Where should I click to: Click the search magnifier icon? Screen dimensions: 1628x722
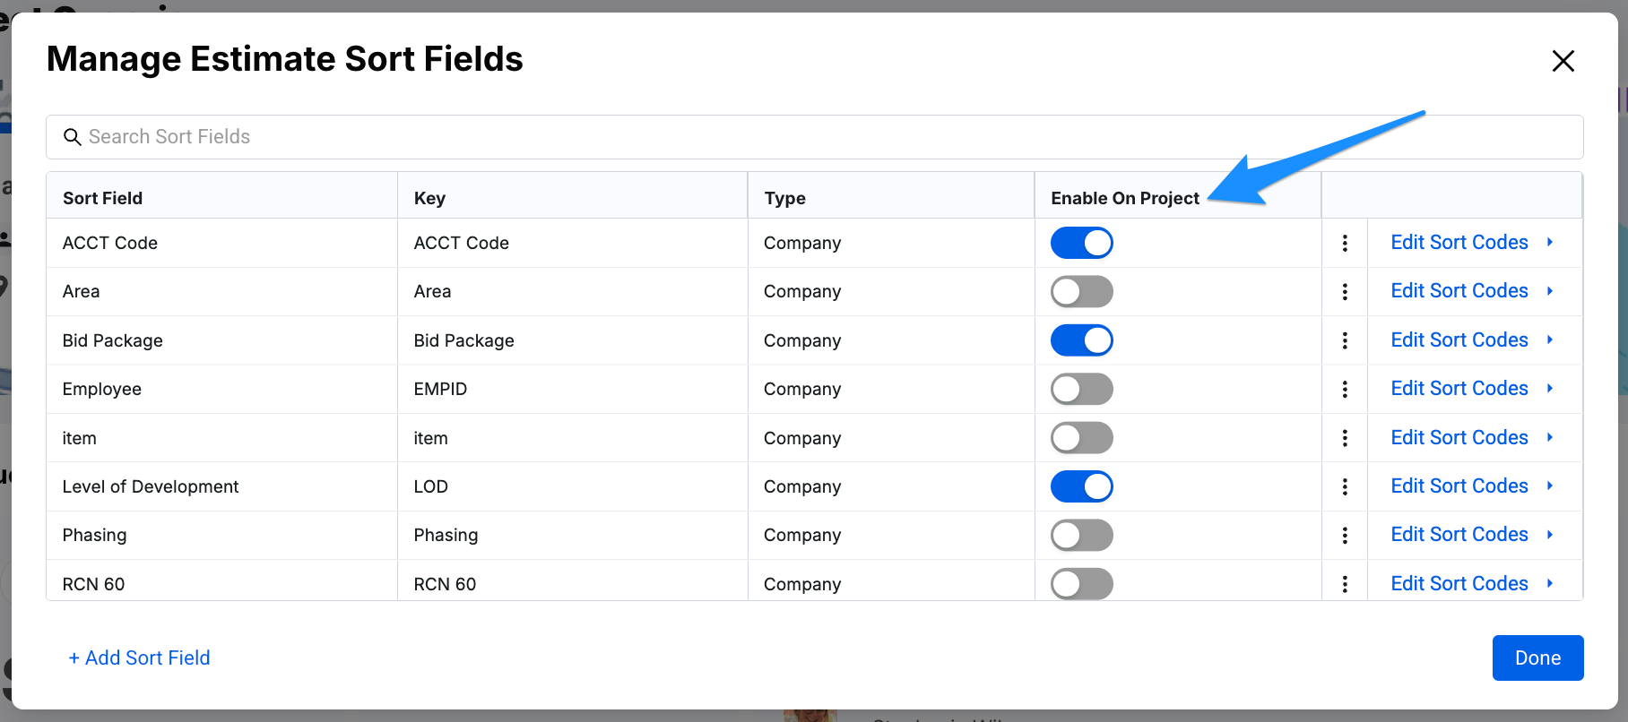[73, 137]
